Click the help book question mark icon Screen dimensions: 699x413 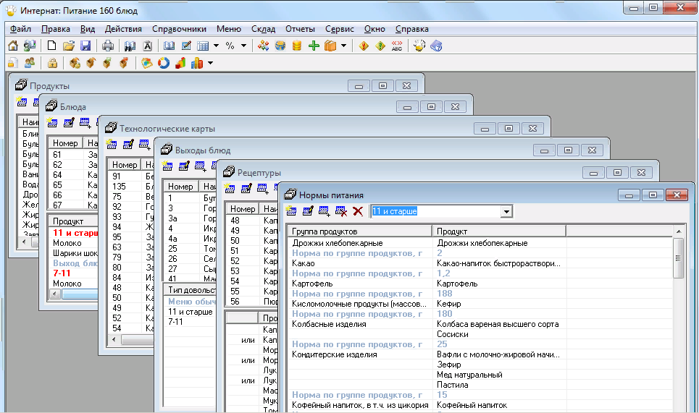pos(436,46)
